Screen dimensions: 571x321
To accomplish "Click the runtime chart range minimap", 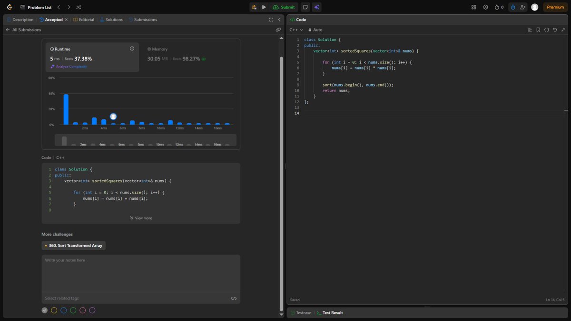I will tap(145, 141).
